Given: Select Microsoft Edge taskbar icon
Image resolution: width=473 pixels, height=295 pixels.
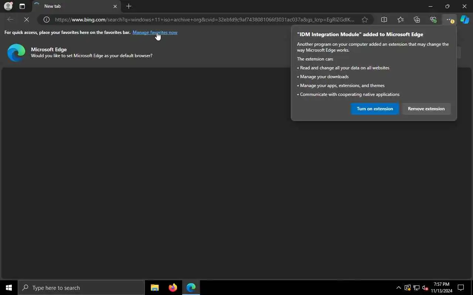Looking at the screenshot, I should (x=191, y=288).
